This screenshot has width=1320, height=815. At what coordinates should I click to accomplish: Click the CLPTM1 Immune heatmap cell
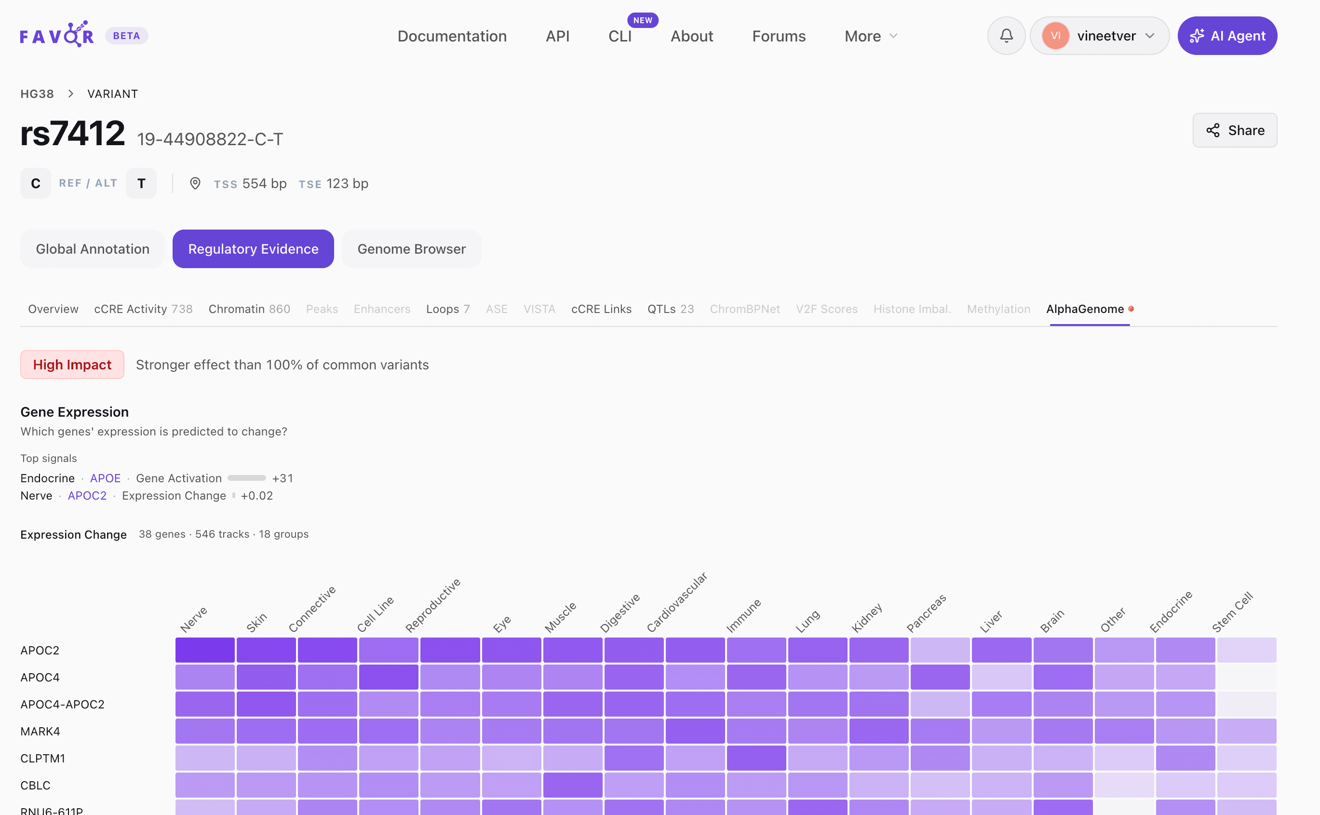(756, 758)
